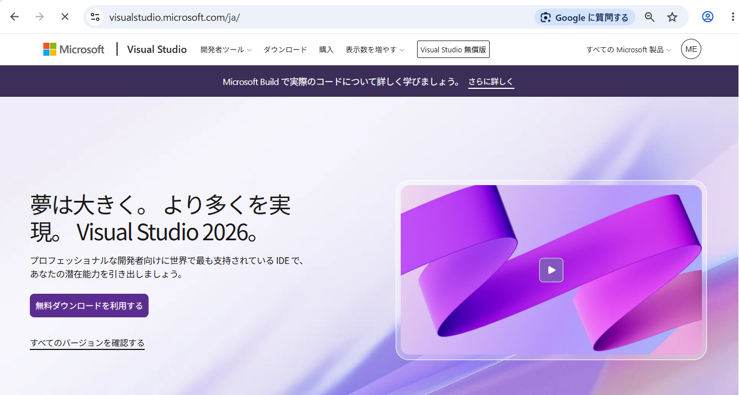The image size is (739, 395).
Task: Go back with the browser back arrow
Action: click(x=15, y=17)
